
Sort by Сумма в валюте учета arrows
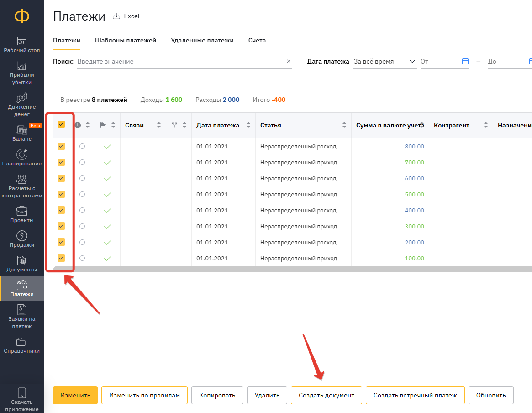click(422, 125)
